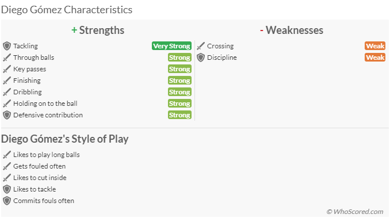Screen dimensions: 390x218
Task: Click the Weak badge next to Discipline
Action: click(375, 58)
